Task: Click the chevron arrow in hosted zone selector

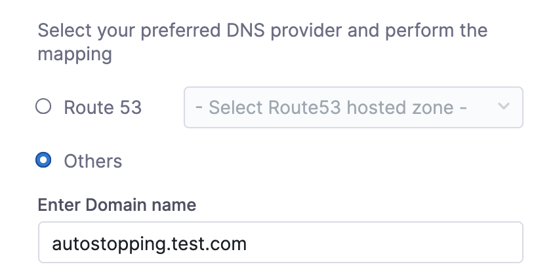Action: pos(503,106)
